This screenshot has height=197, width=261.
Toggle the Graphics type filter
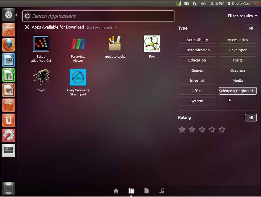tap(238, 70)
